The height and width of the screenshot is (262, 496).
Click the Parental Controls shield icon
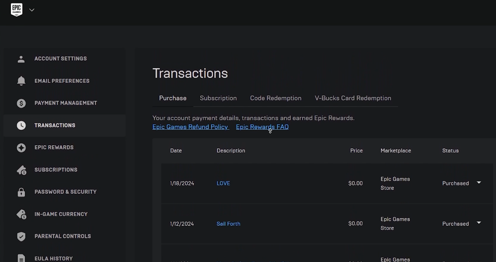point(21,236)
